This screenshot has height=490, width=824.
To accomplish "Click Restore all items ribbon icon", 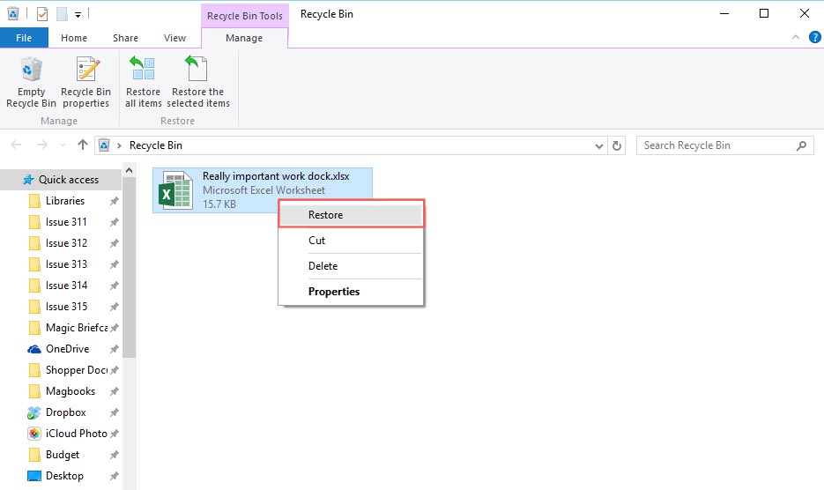I will coord(143,72).
